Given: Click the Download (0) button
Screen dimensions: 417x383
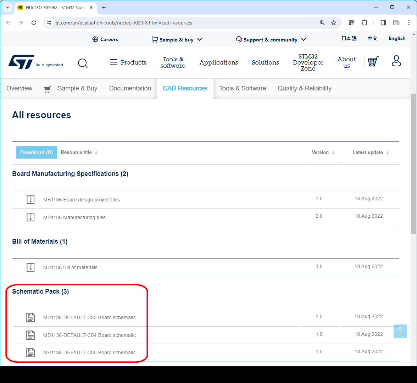Looking at the screenshot, I should click(x=36, y=152).
